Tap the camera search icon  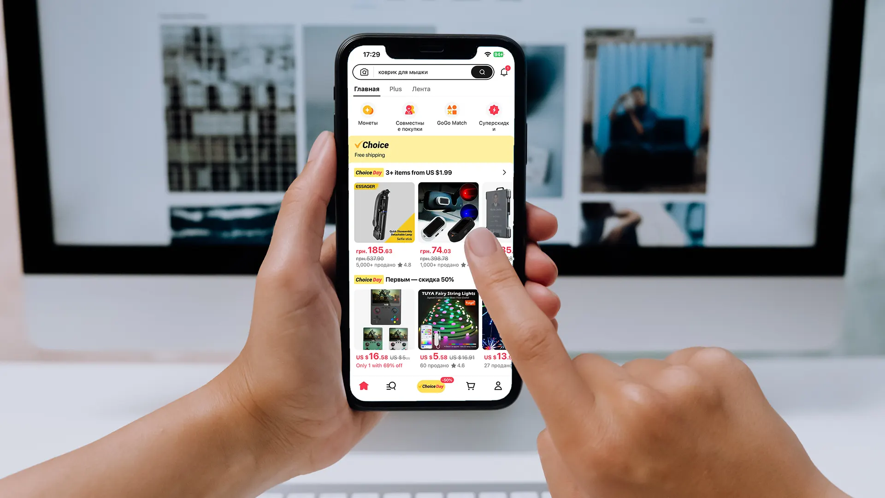point(364,72)
